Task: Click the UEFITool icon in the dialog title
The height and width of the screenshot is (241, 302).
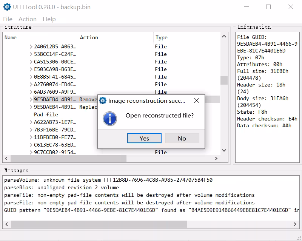Action: [102, 100]
